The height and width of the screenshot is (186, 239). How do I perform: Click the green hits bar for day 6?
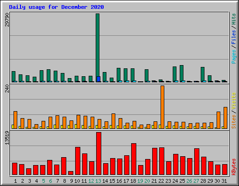point(49,75)
